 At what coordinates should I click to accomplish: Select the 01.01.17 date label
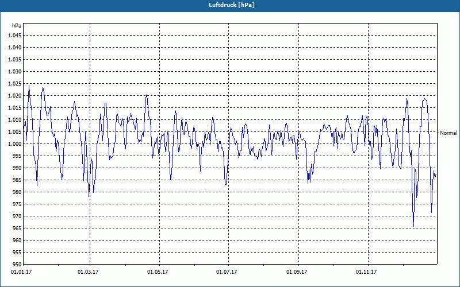(21, 272)
